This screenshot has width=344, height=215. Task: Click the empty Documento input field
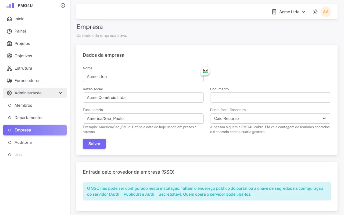tap(271, 98)
